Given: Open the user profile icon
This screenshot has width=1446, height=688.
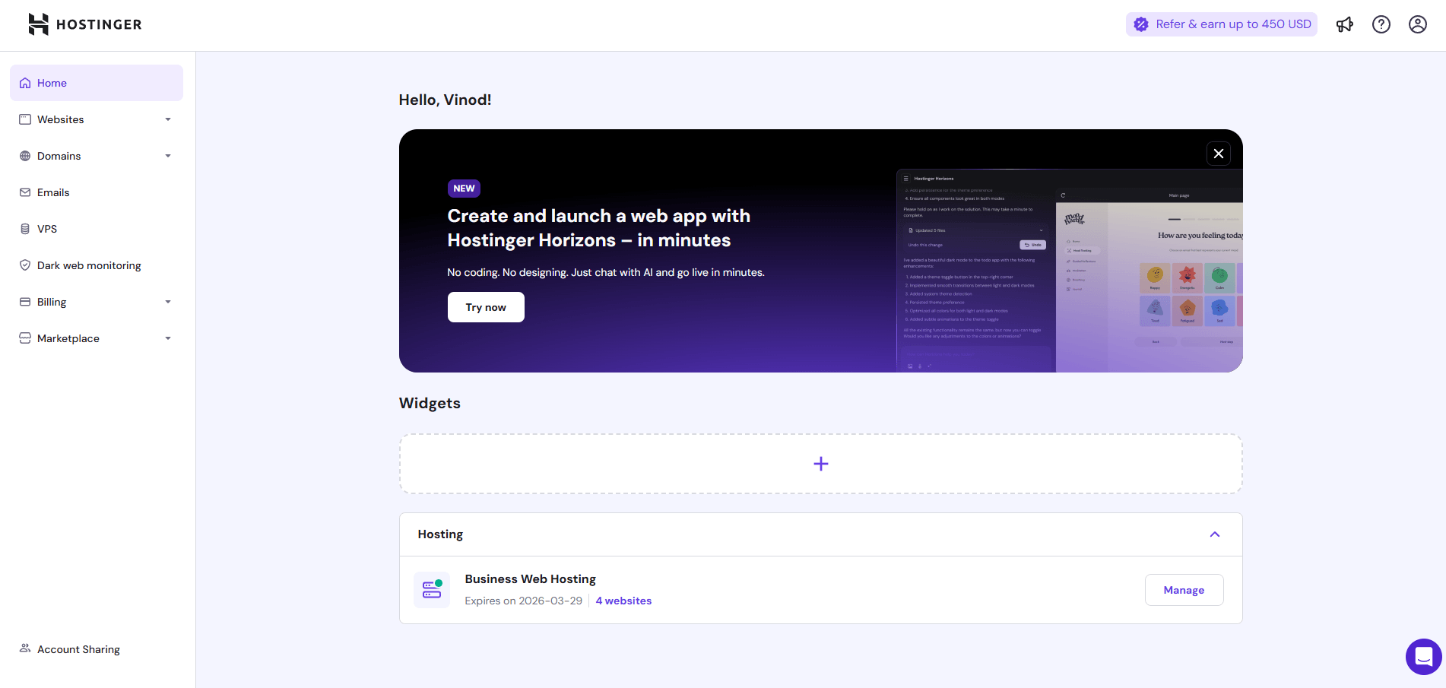Looking at the screenshot, I should [1418, 24].
